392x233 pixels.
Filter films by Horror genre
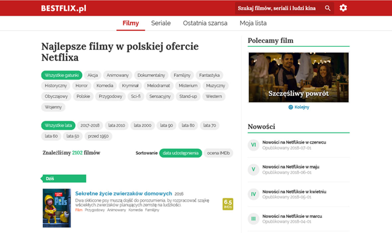click(x=81, y=86)
